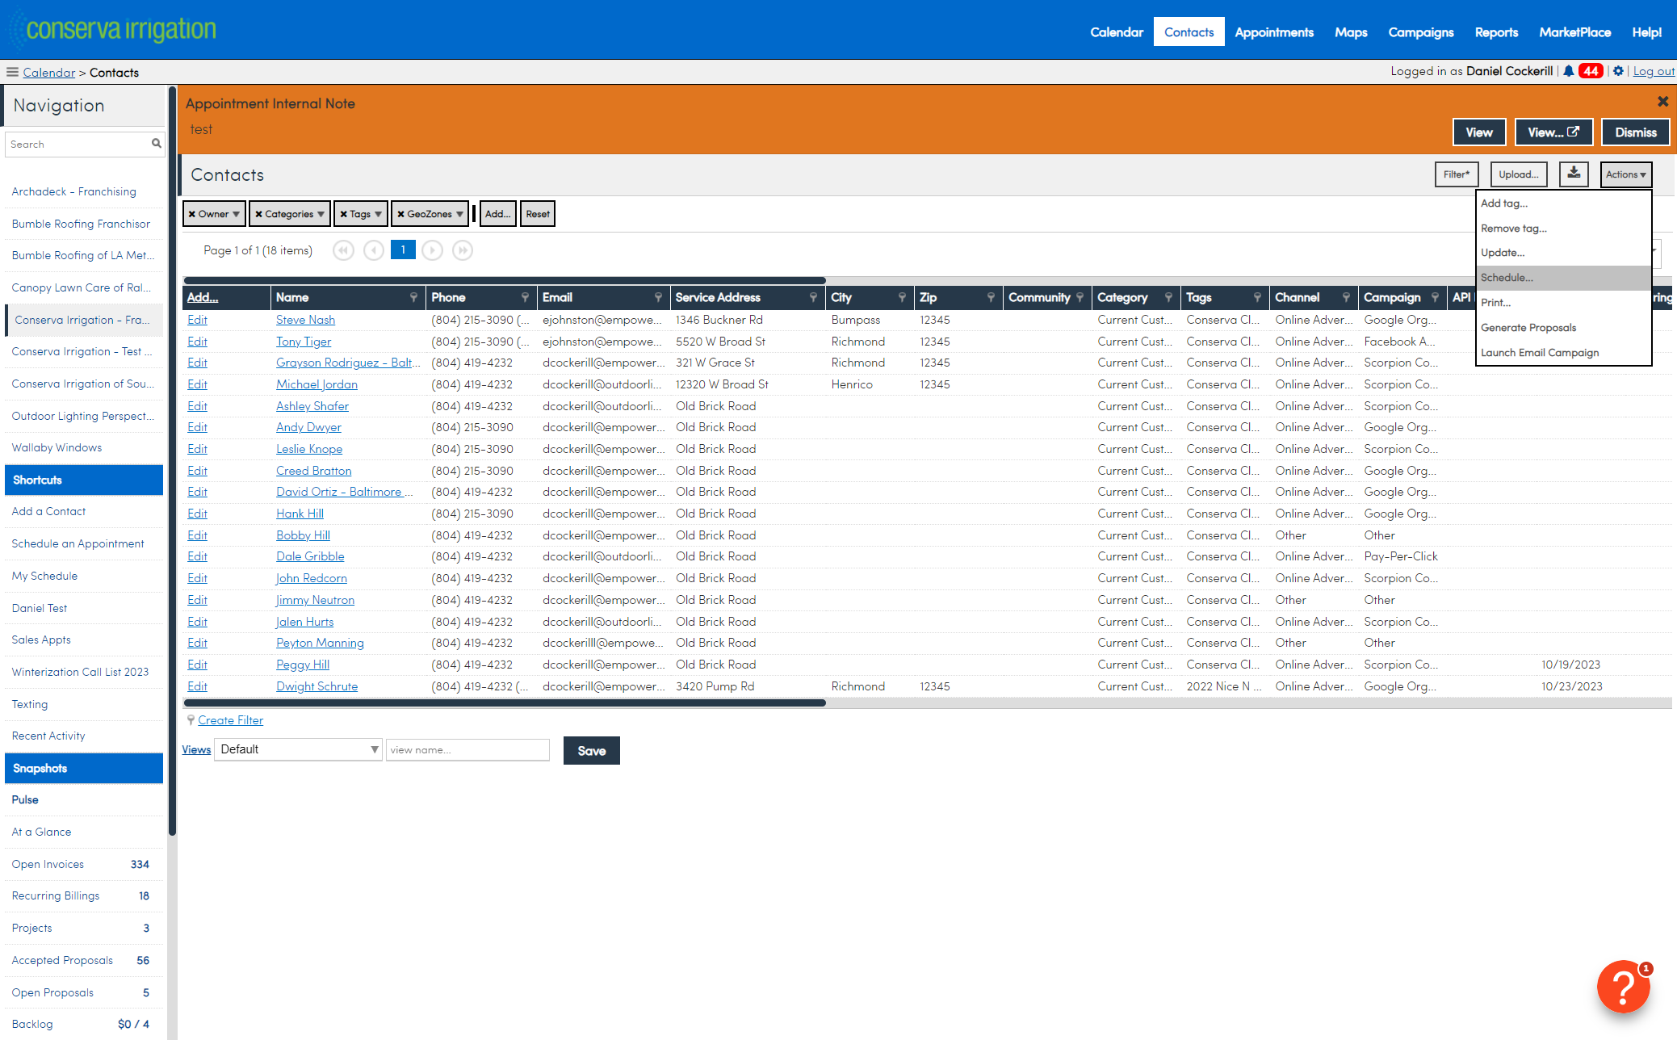The image size is (1677, 1040).
Task: Click the Tags column filter icon
Action: click(x=1257, y=297)
